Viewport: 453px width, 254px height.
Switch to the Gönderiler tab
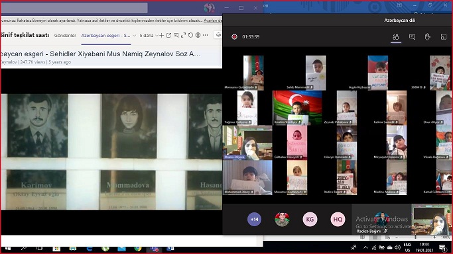65,36
